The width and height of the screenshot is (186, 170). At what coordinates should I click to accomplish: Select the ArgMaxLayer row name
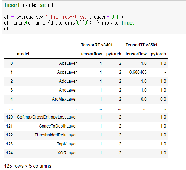pyautogui.click(x=64, y=99)
